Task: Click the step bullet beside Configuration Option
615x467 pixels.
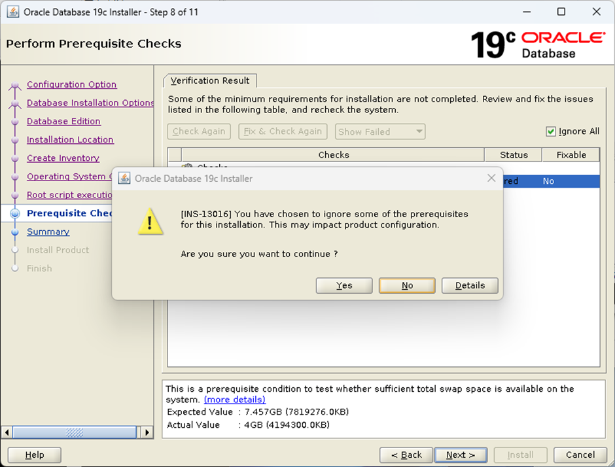Action: [15, 84]
